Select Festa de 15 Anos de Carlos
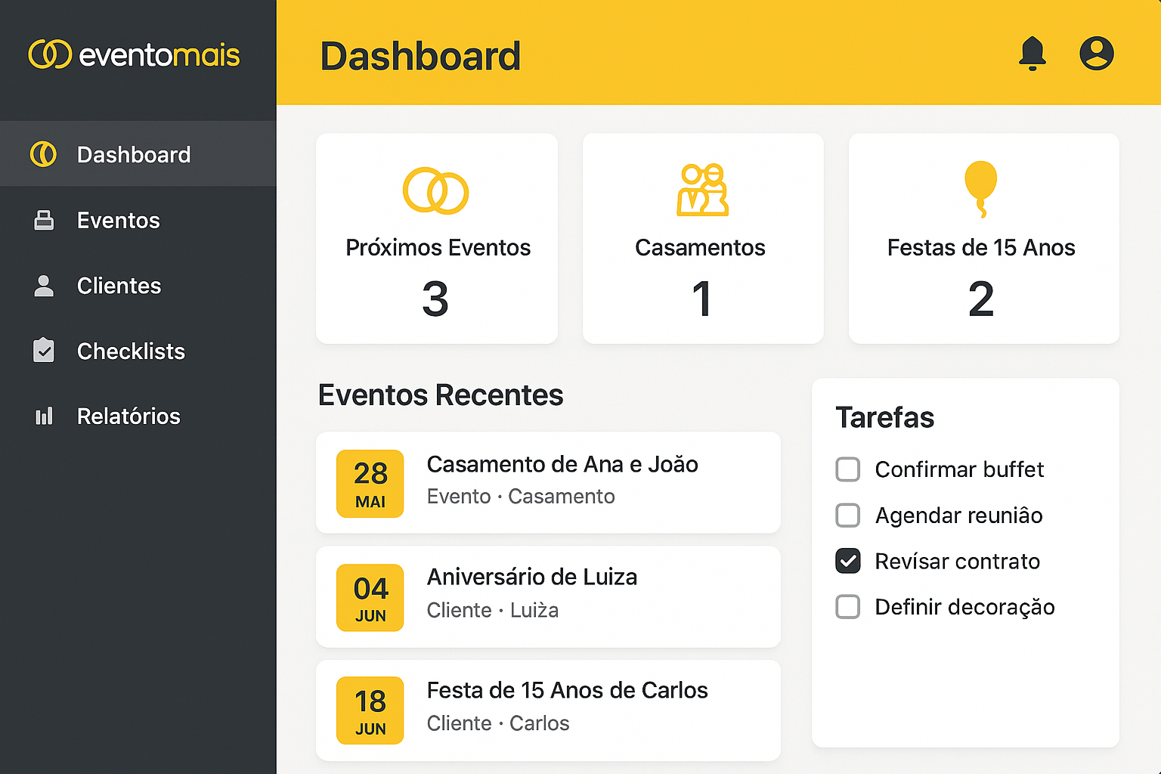This screenshot has width=1161, height=774. 567,691
